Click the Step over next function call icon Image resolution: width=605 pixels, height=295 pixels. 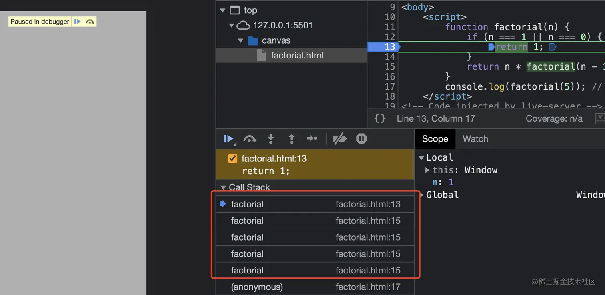[250, 139]
